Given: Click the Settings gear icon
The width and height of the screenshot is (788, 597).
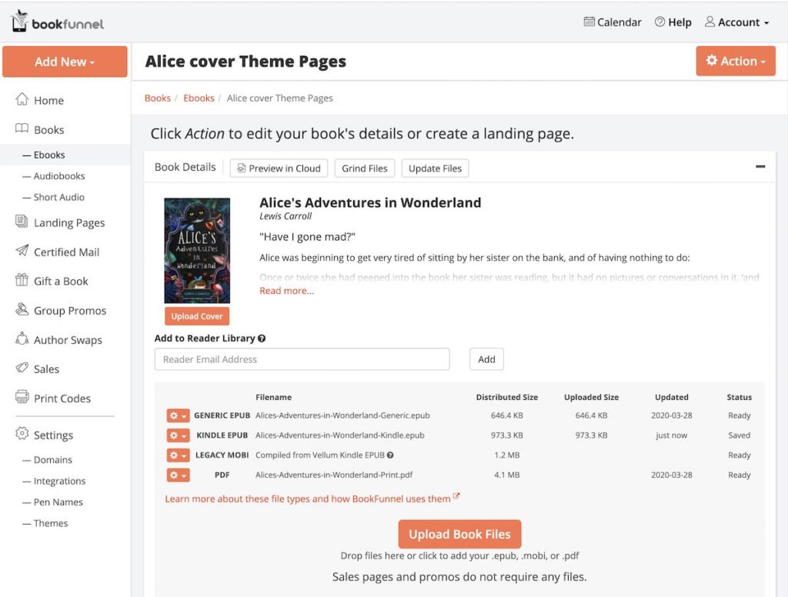Looking at the screenshot, I should click(x=22, y=433).
